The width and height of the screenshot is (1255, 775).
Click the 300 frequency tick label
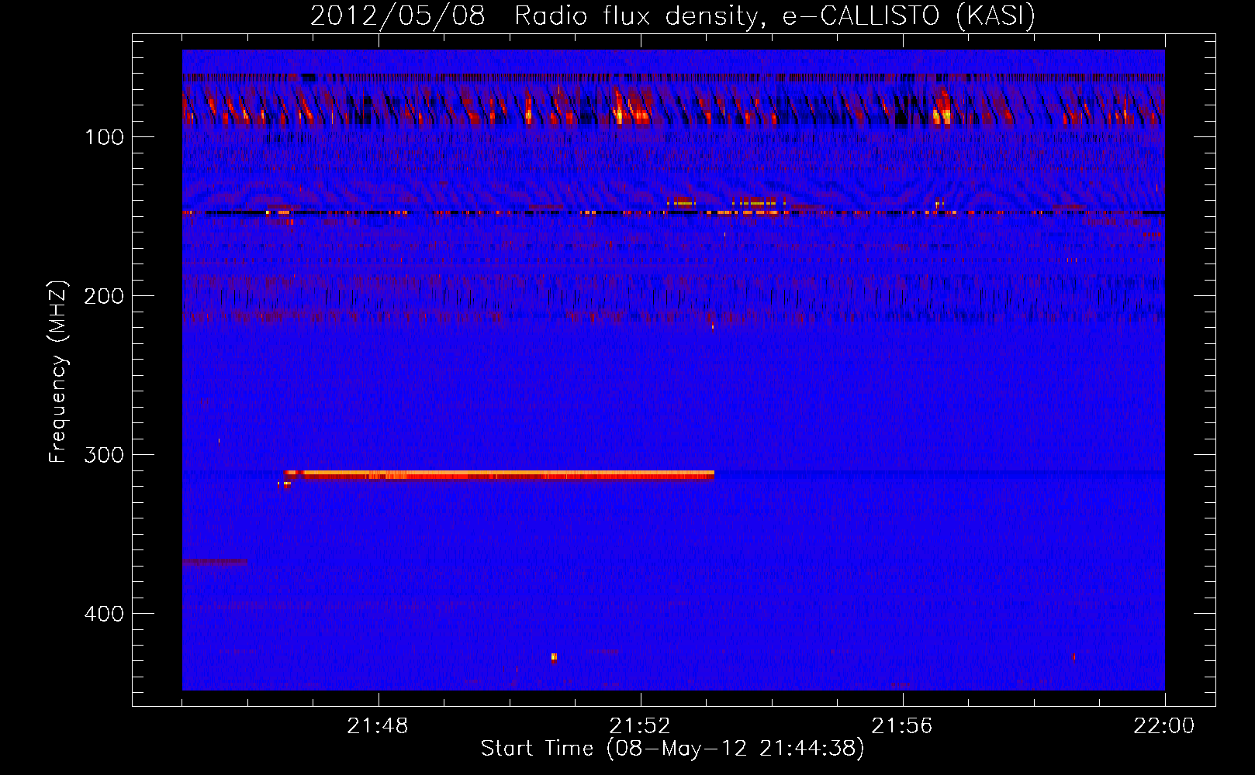(104, 455)
